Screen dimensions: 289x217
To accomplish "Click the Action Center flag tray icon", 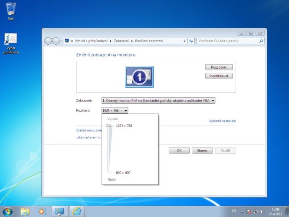I will tap(249, 212).
